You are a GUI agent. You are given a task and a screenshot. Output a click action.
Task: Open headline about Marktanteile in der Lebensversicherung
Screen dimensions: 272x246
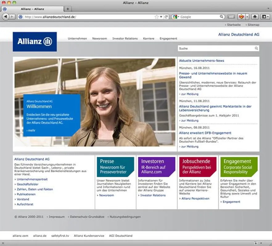point(215,108)
